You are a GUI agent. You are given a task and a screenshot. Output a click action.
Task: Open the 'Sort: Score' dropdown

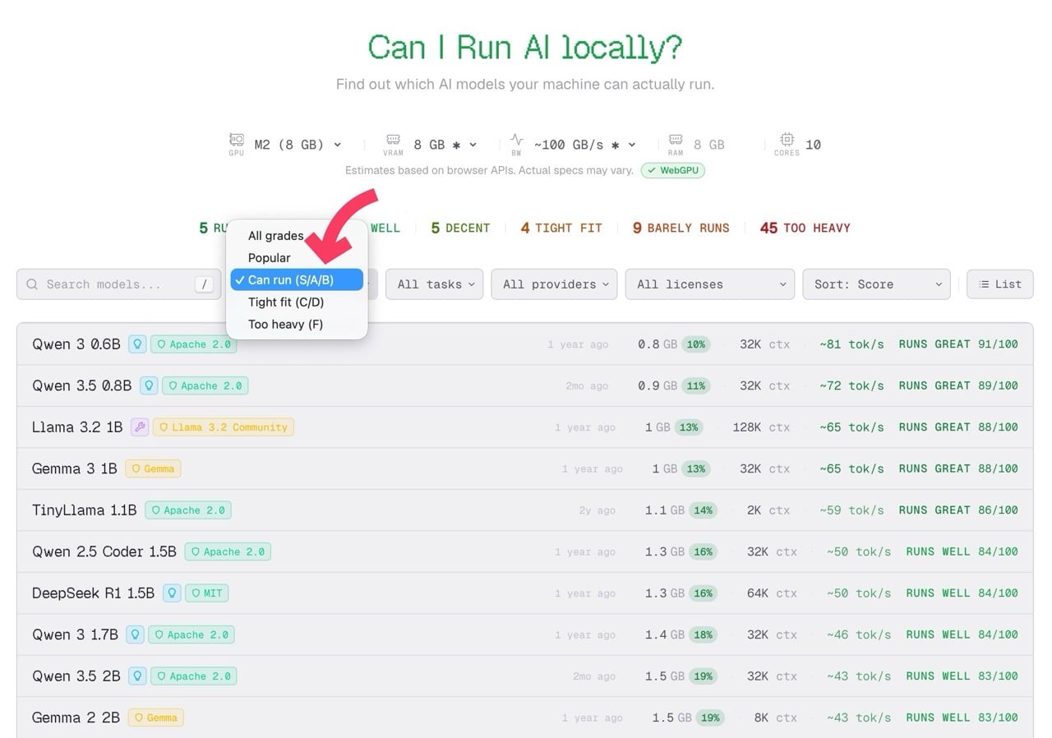click(876, 284)
